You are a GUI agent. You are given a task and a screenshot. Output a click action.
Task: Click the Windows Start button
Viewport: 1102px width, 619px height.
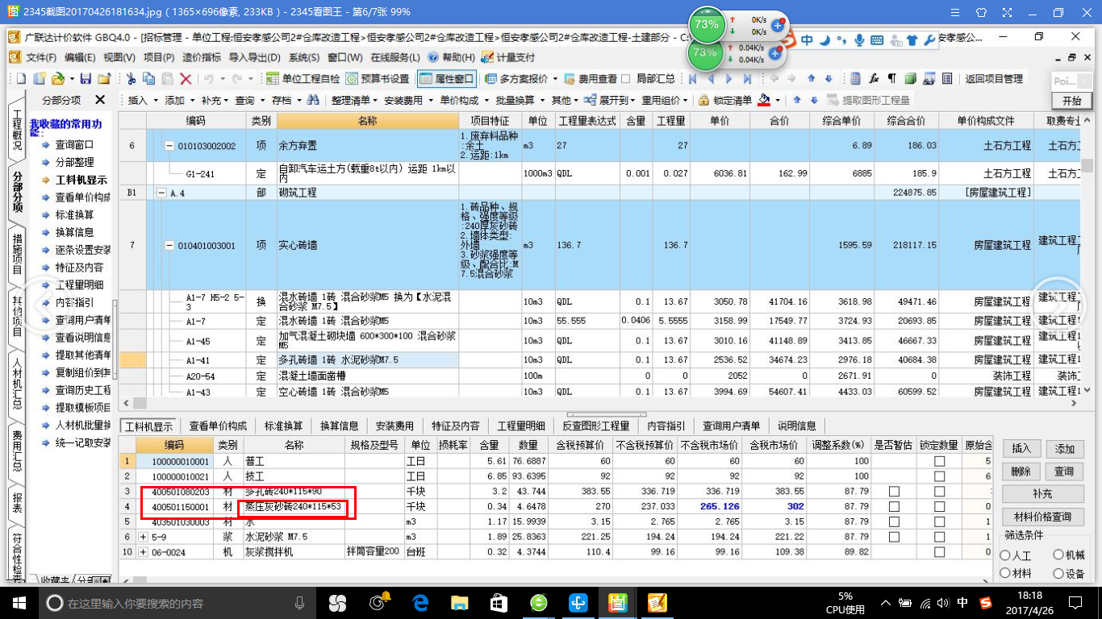pos(19,602)
